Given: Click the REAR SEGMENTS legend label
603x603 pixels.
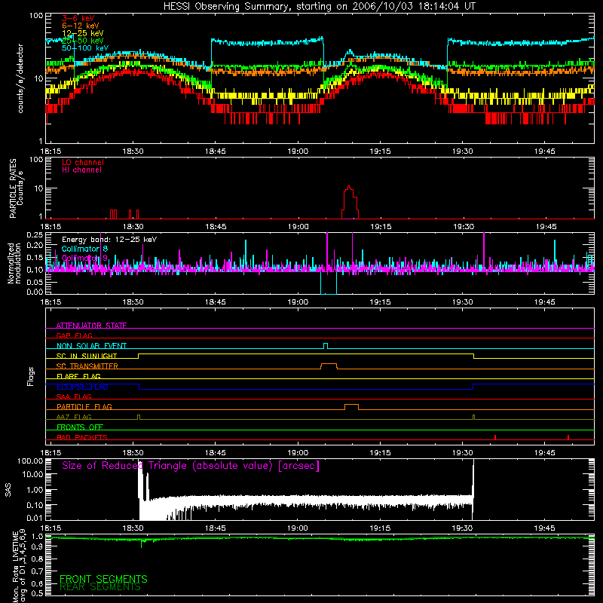Looking at the screenshot, I should pos(100,587).
